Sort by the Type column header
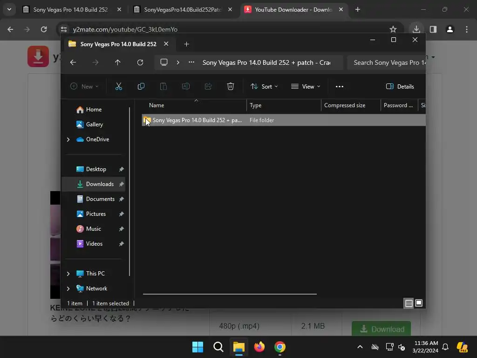Screen dimensions: 477x358 pos(284,105)
